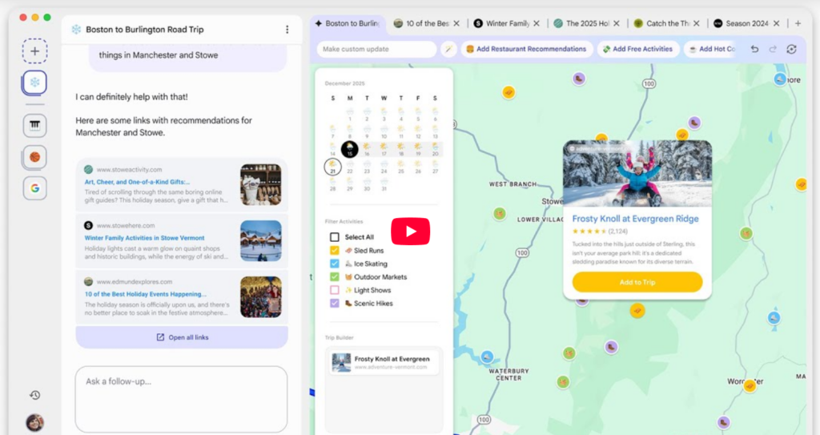820x435 pixels.
Task: Click the piano keyboard icon in sidebar
Action: click(x=34, y=126)
